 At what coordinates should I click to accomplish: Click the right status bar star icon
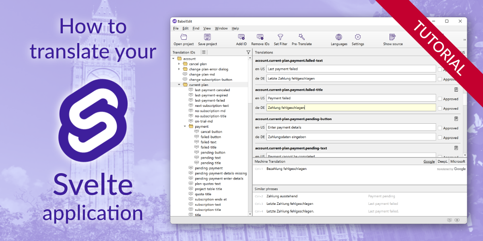coord(457,220)
